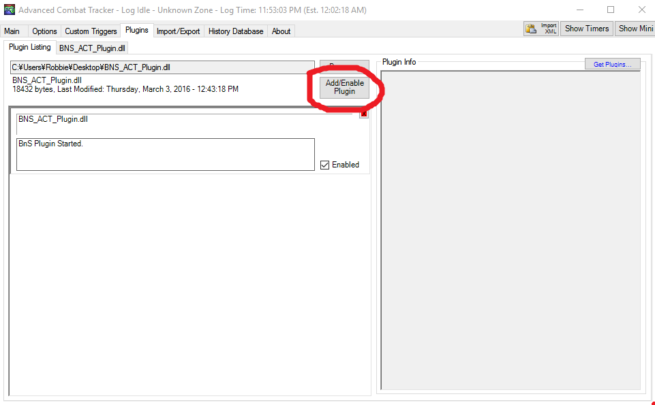The height and width of the screenshot is (405, 655).
Task: Open the History Database tab
Action: (x=235, y=31)
